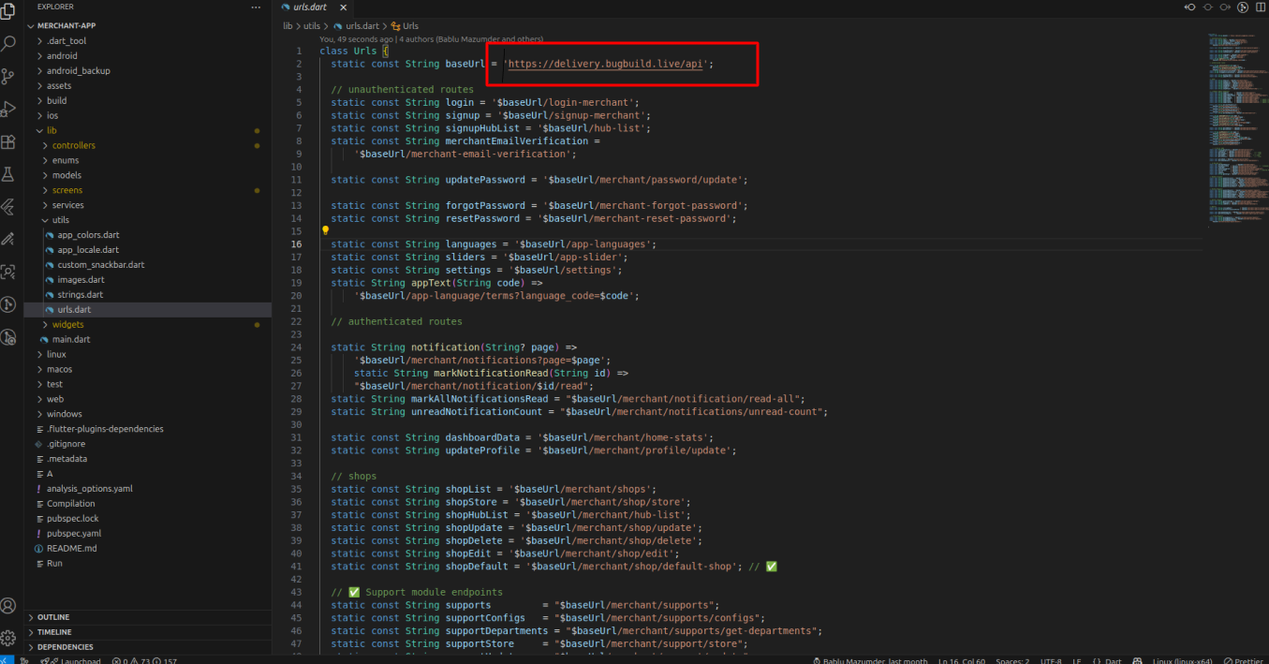Open main.dart in the explorer

[71, 339]
